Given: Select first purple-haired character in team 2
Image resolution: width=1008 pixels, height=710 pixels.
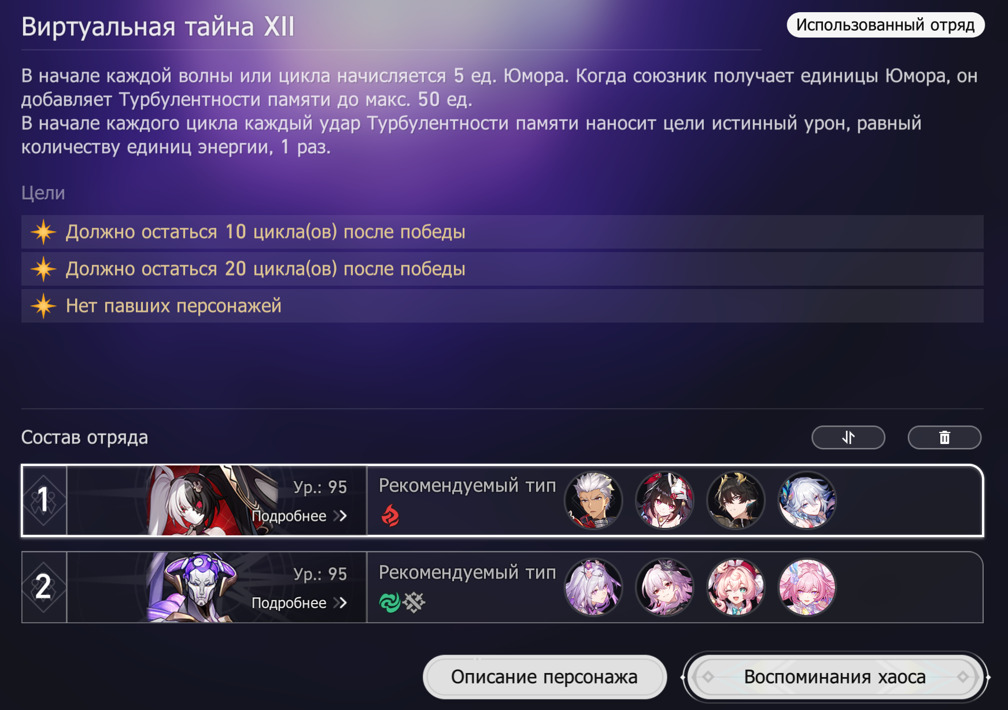Looking at the screenshot, I should tap(593, 587).
